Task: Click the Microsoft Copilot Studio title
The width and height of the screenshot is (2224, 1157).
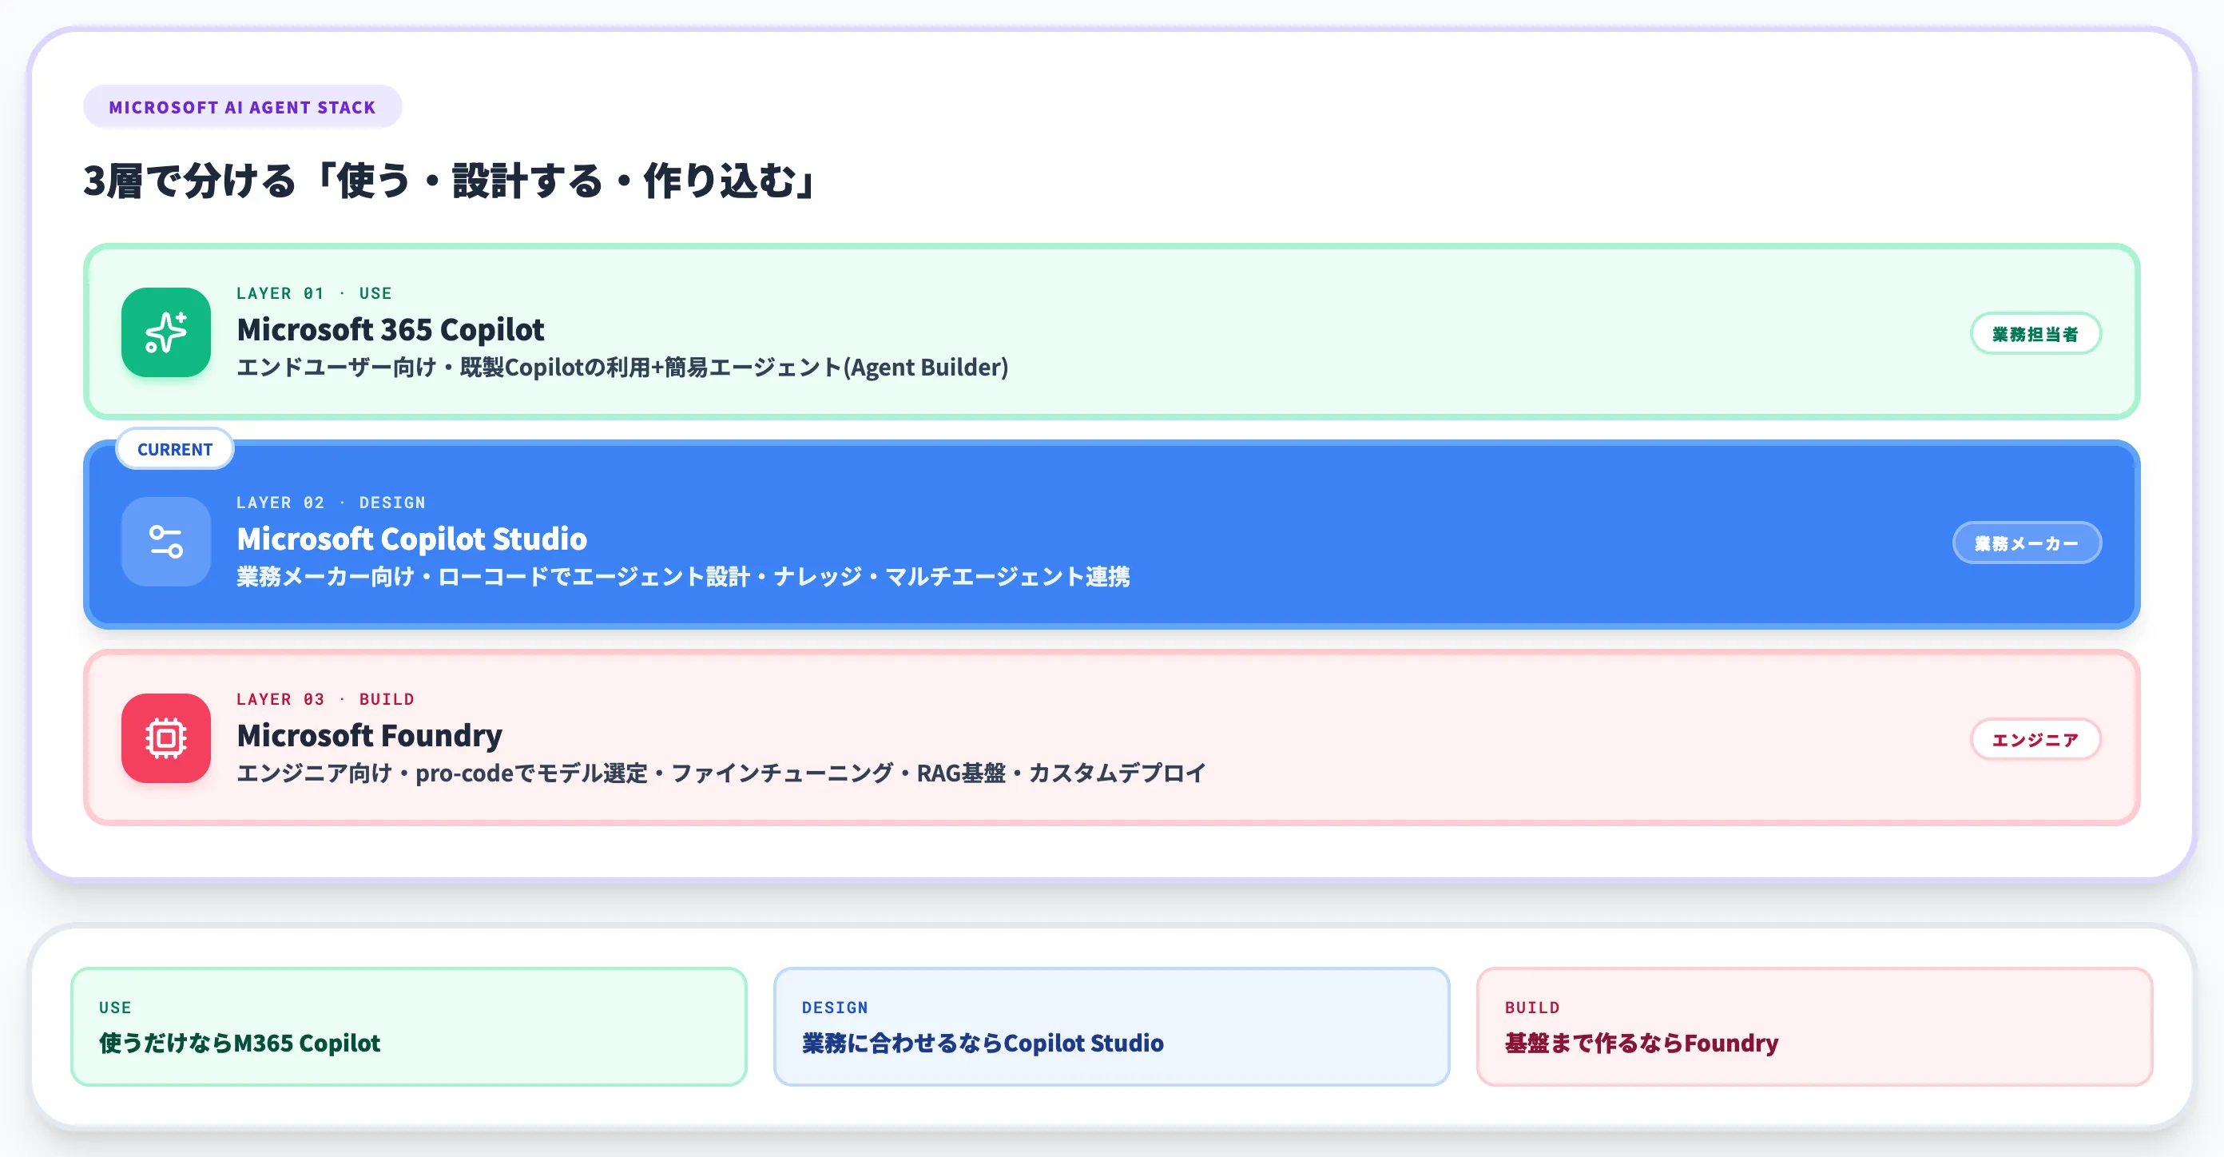Action: point(412,539)
